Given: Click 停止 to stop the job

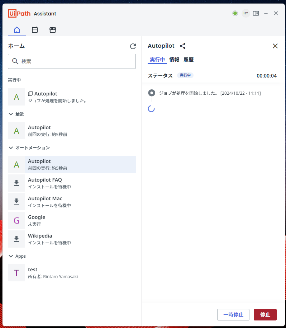Looking at the screenshot, I should click(x=265, y=315).
